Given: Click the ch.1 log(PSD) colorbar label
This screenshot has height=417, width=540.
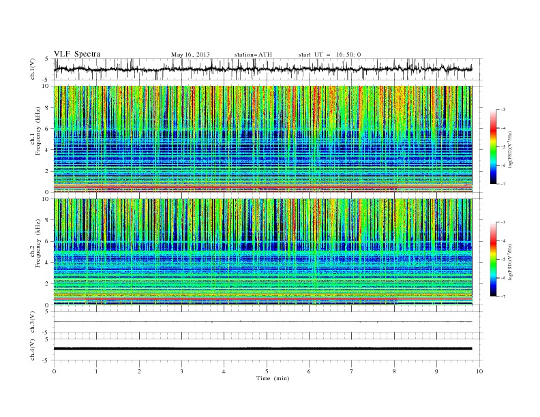Looking at the screenshot, I should pos(511,149).
